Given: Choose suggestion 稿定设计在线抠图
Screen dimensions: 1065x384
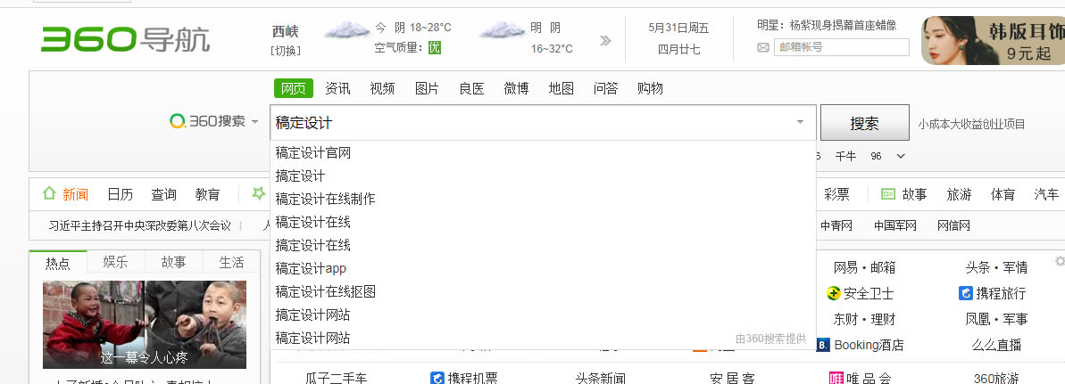Looking at the screenshot, I should (x=325, y=291).
